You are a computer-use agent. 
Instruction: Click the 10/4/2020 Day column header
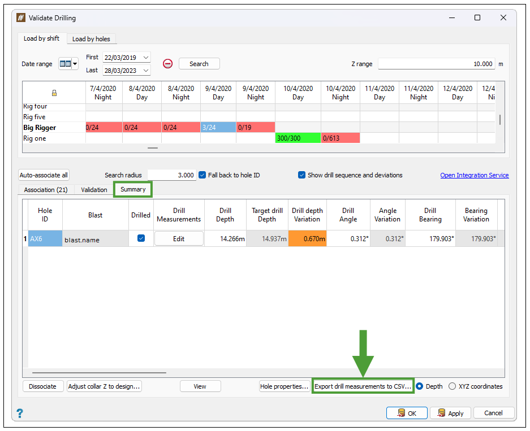298,93
